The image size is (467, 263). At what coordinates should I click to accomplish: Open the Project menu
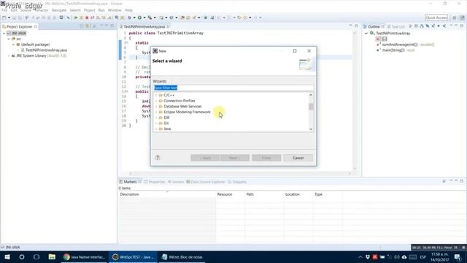89,10
